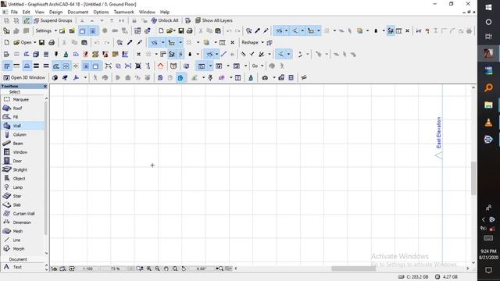
Task: Toggle the highlighted icon left of Suspend Groups
Action: (x=27, y=20)
